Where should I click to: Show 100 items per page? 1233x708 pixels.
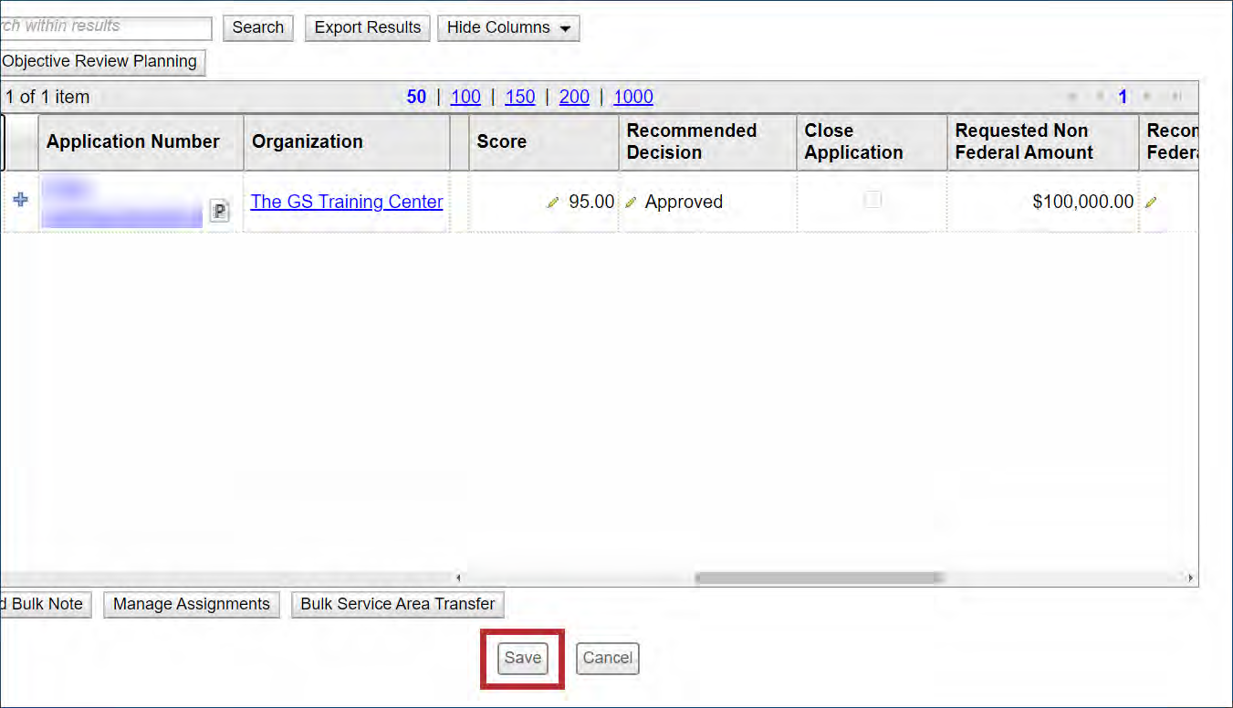(465, 97)
